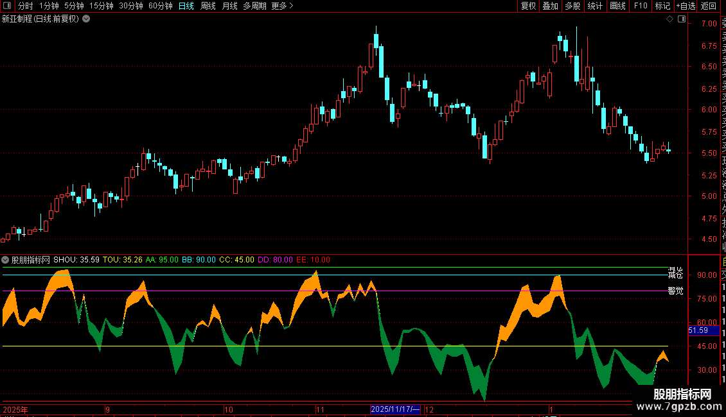The image size is (726, 417).
Task: Click the 7.00 price axis label
Action: pyautogui.click(x=709, y=24)
